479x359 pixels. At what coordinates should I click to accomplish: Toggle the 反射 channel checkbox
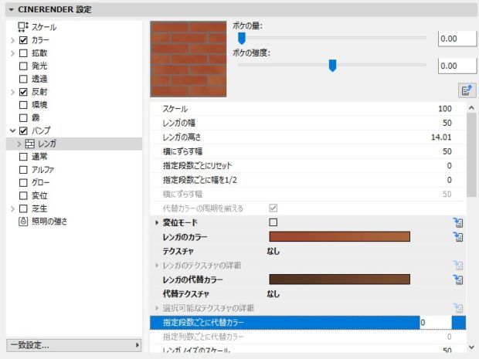click(x=23, y=92)
